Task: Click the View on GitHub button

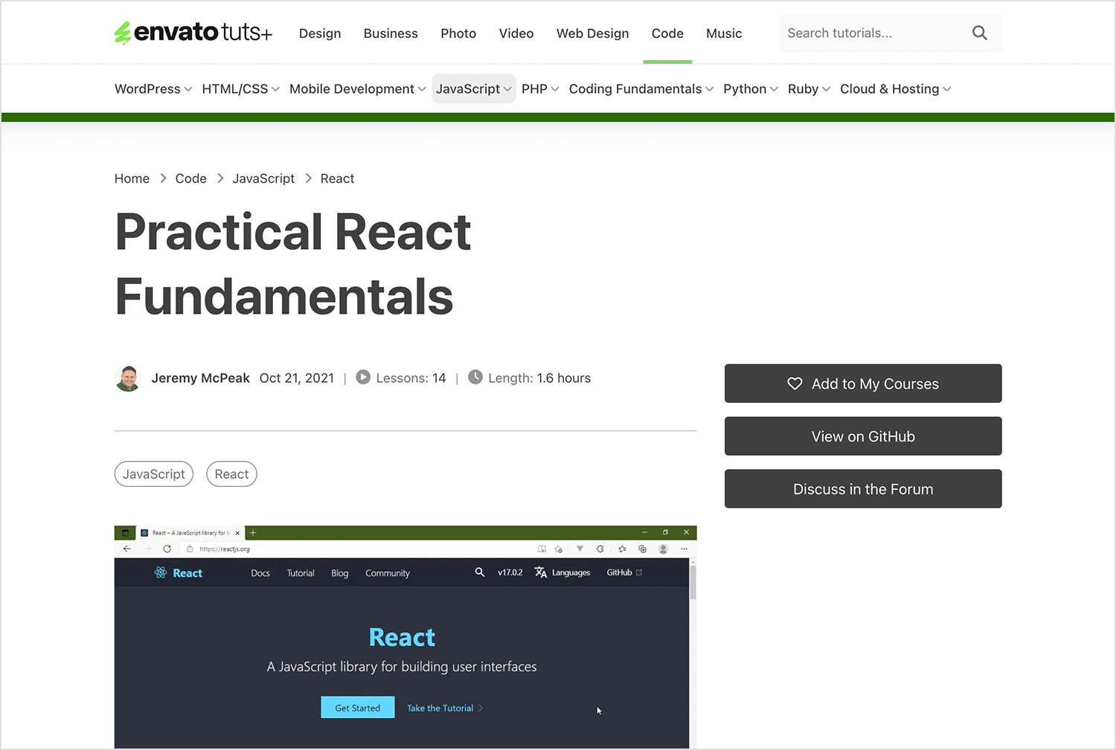Action: click(863, 436)
